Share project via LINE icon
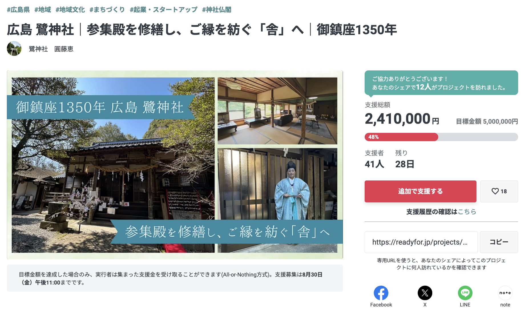 [x=465, y=293]
